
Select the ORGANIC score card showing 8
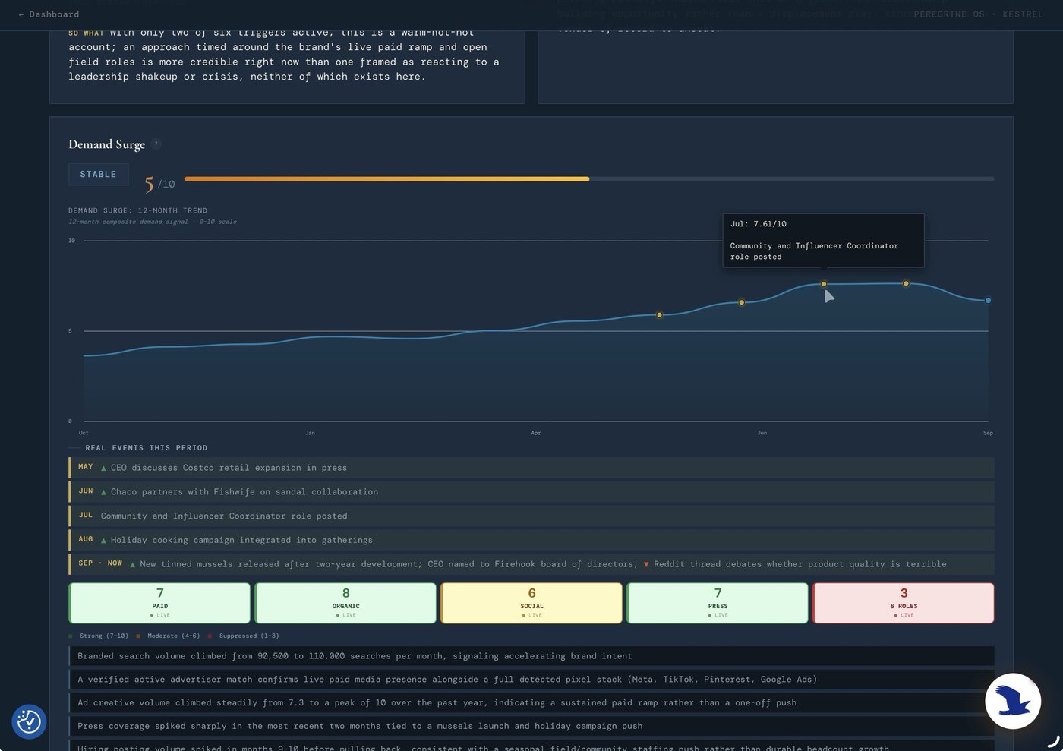(345, 603)
